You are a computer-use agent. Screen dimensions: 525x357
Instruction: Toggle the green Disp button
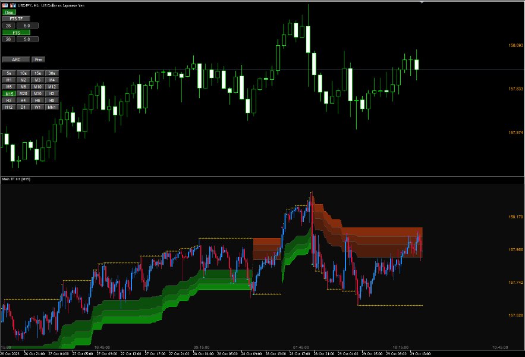[9, 12]
